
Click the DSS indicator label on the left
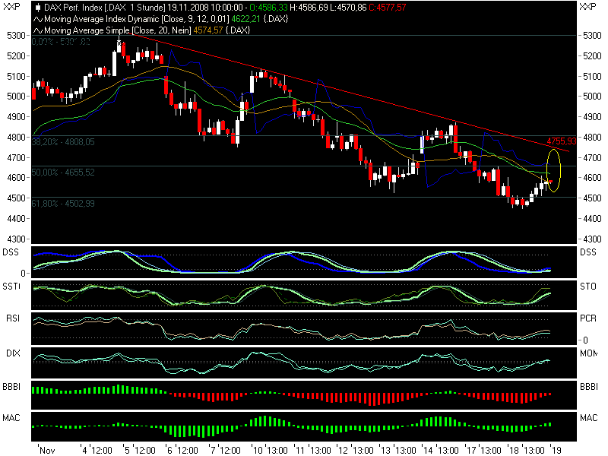(11, 252)
